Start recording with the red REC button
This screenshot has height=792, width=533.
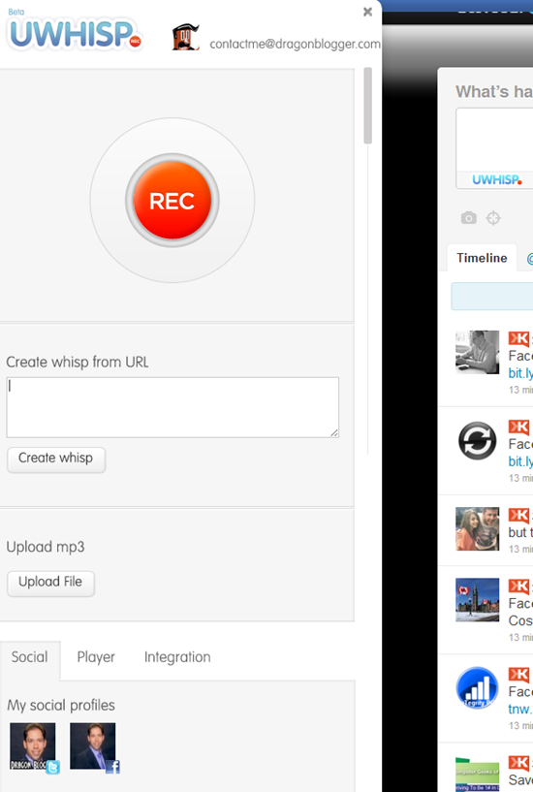[172, 200]
